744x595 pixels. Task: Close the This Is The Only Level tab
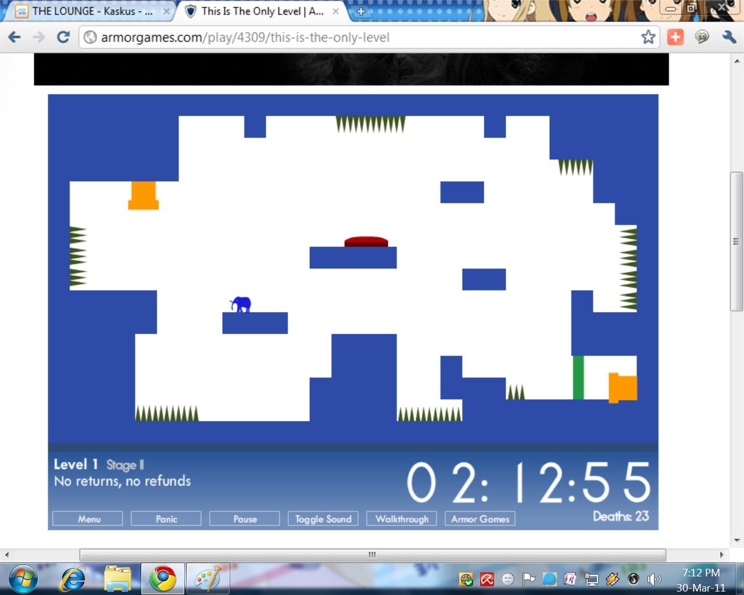tap(335, 11)
